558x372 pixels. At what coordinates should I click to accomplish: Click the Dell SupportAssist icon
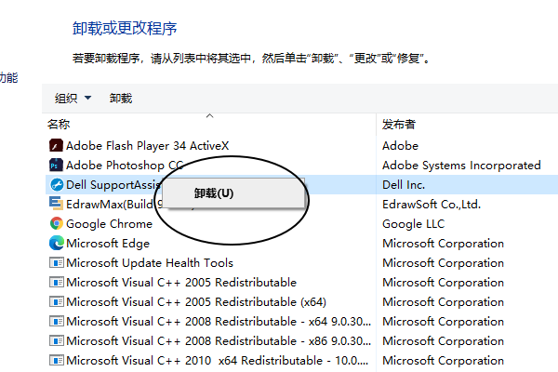point(56,185)
